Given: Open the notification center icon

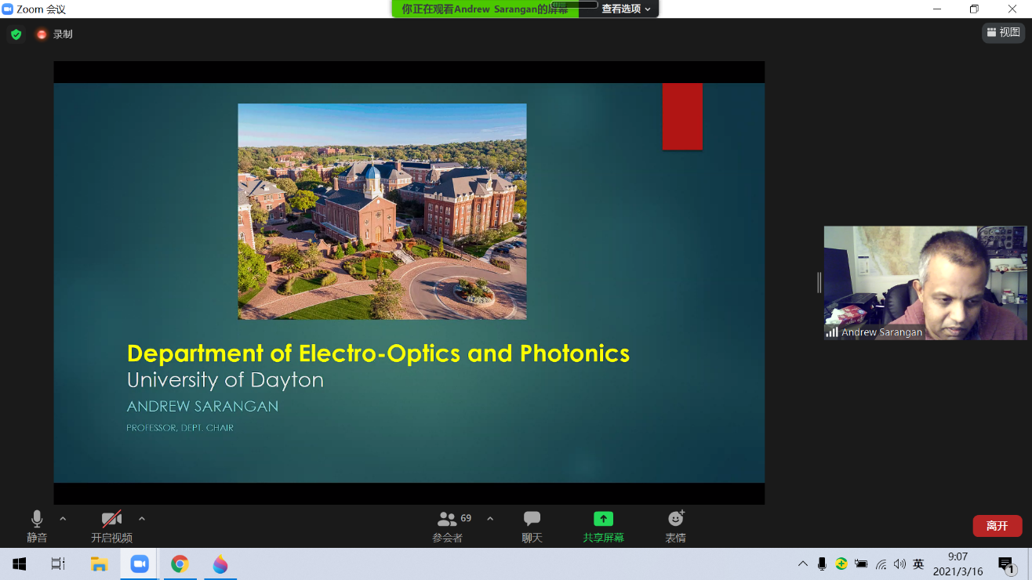Looking at the screenshot, I should (x=1005, y=564).
